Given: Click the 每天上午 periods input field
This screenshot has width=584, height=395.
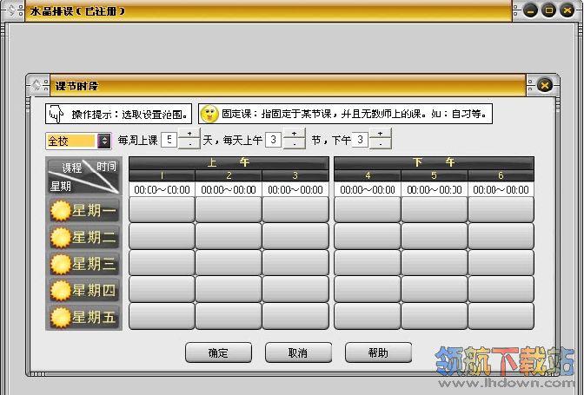Looking at the screenshot, I should click(273, 140).
